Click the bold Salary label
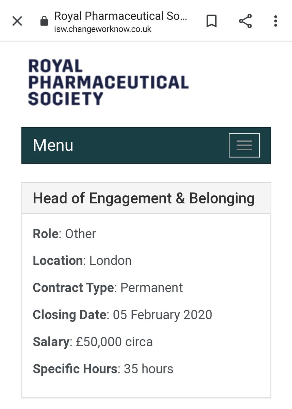 [51, 342]
